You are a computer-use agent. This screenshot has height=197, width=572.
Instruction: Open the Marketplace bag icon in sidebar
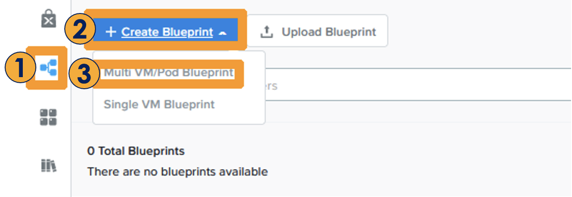point(48,19)
